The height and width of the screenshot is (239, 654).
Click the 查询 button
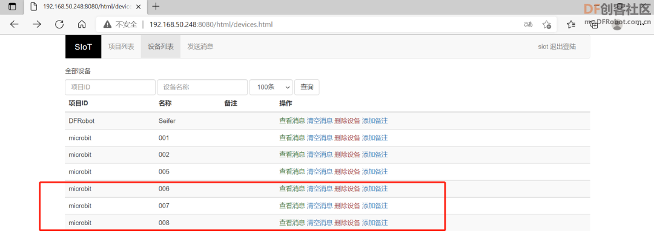(307, 87)
